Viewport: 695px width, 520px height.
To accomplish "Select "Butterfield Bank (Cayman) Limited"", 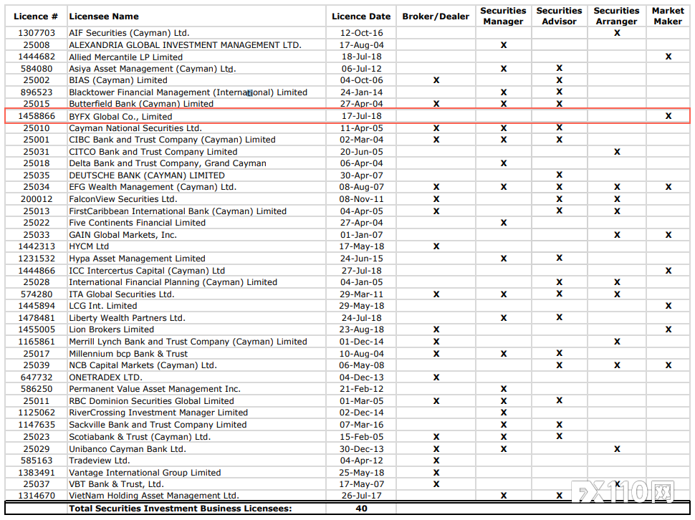I will [141, 104].
